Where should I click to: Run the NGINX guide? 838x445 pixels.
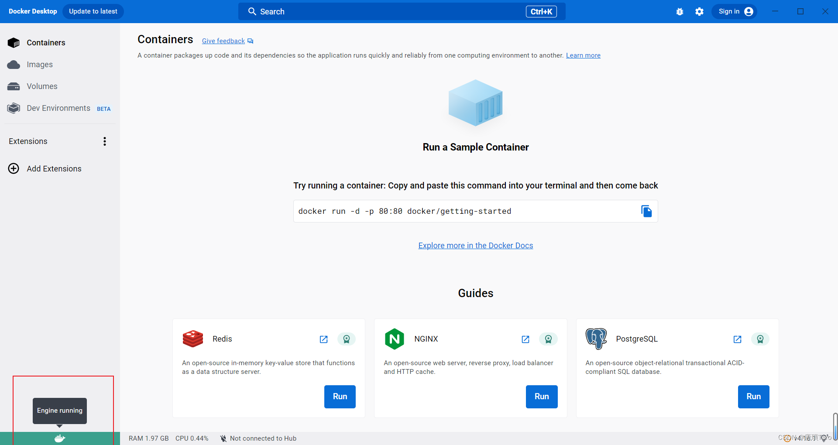click(542, 397)
